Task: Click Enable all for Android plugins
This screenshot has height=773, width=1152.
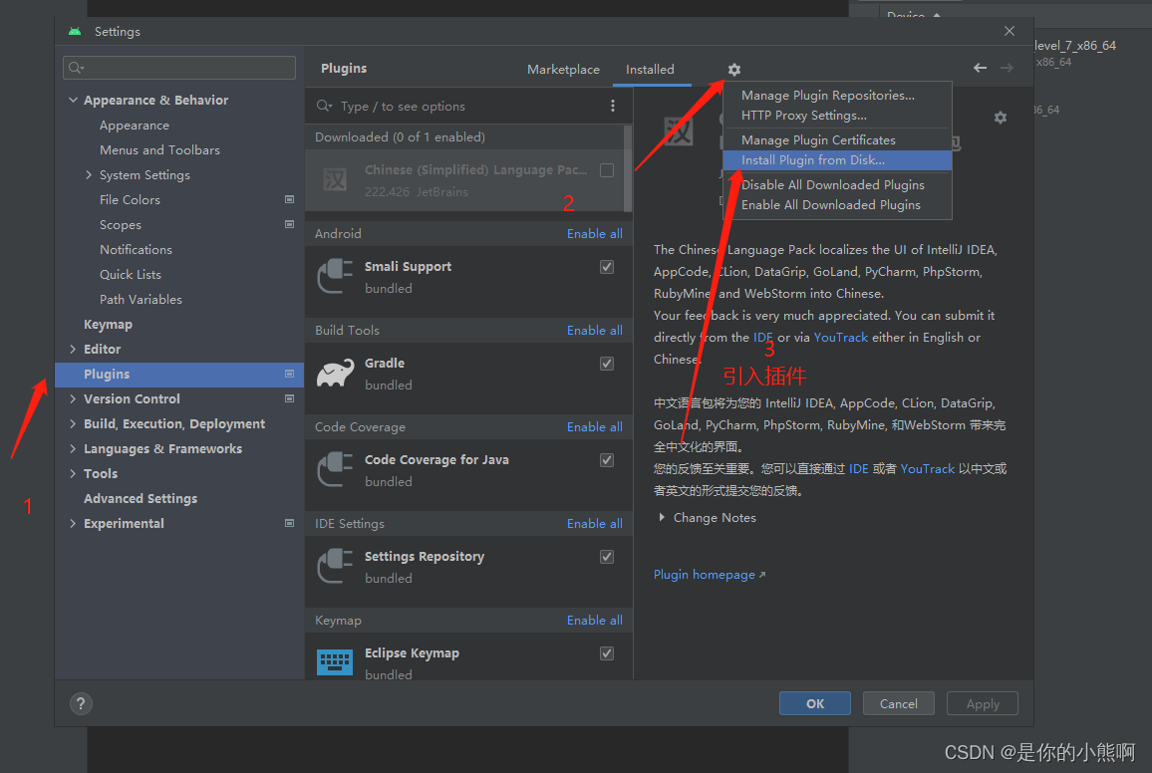Action: point(594,233)
